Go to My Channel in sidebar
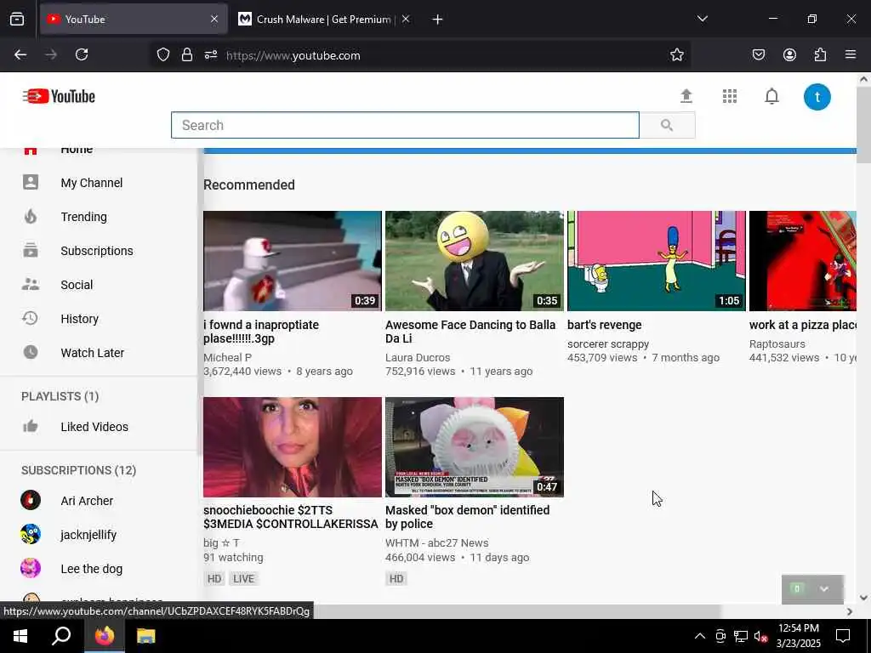The image size is (871, 653). pyautogui.click(x=92, y=183)
